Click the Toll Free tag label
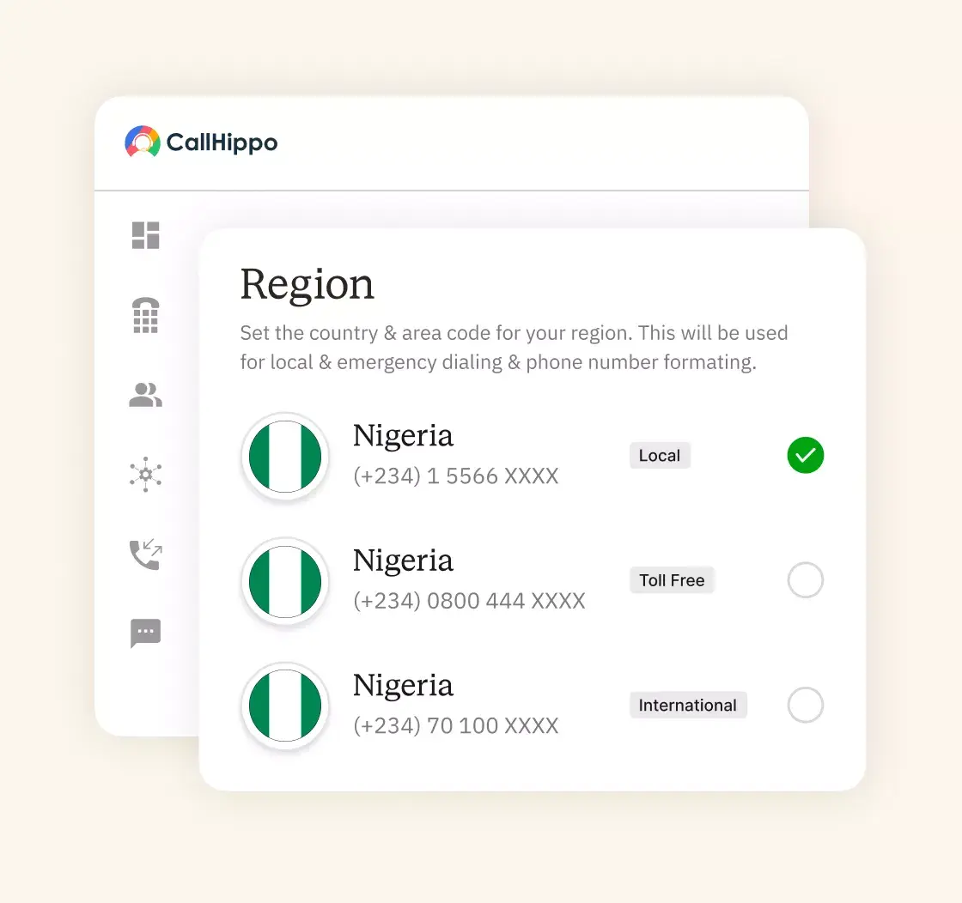This screenshot has height=903, width=962. point(672,580)
